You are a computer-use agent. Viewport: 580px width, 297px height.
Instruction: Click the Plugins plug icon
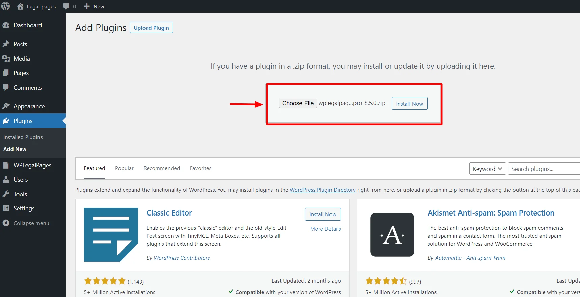point(6,121)
